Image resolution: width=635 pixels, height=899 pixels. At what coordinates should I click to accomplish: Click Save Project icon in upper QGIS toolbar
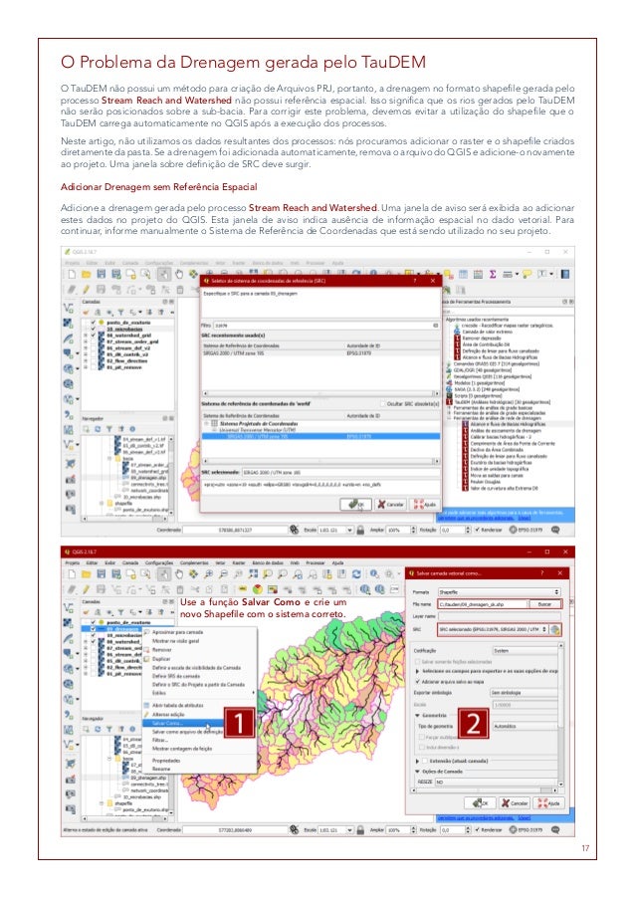point(102,275)
